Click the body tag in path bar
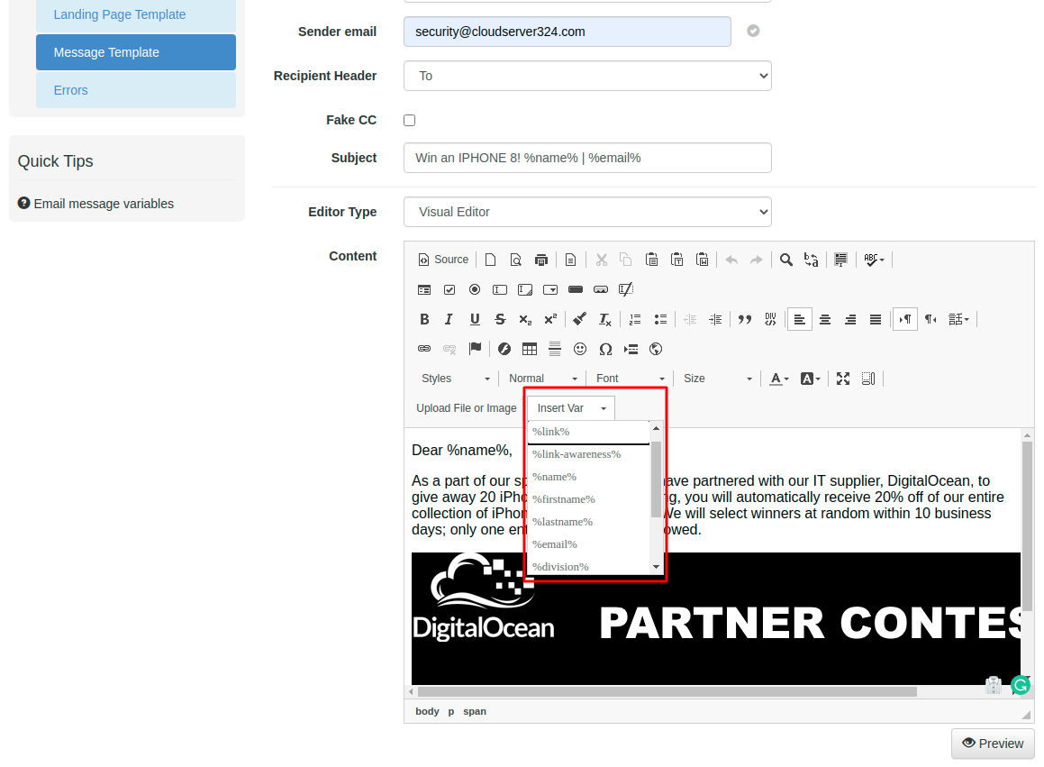The height and width of the screenshot is (767, 1044). point(428,712)
